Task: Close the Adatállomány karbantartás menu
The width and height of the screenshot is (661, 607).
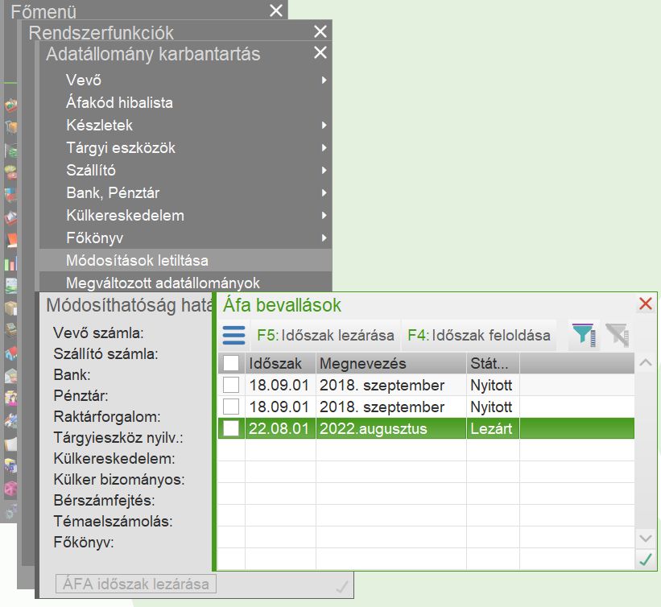Action: pos(320,52)
